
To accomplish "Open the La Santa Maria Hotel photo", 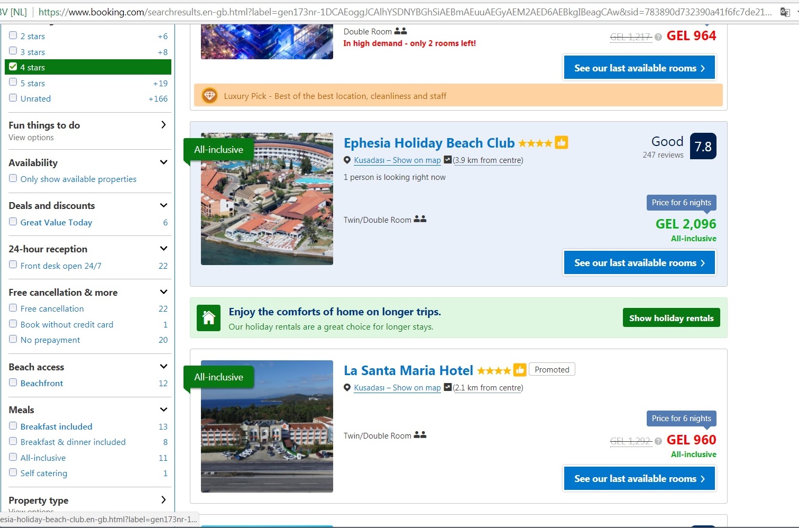I will tap(267, 426).
